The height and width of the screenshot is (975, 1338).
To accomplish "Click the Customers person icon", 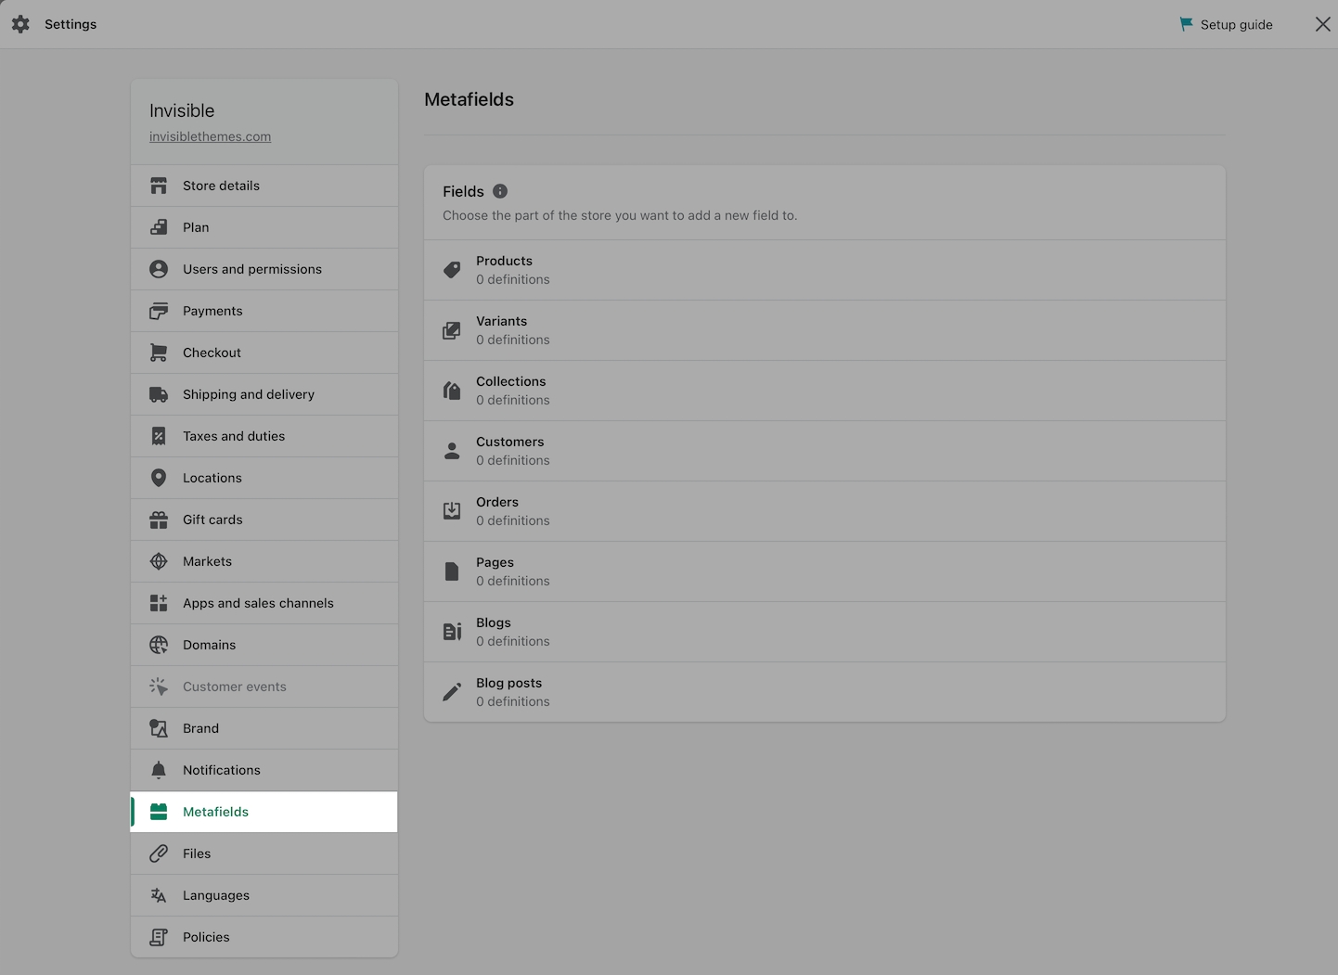I will point(452,451).
